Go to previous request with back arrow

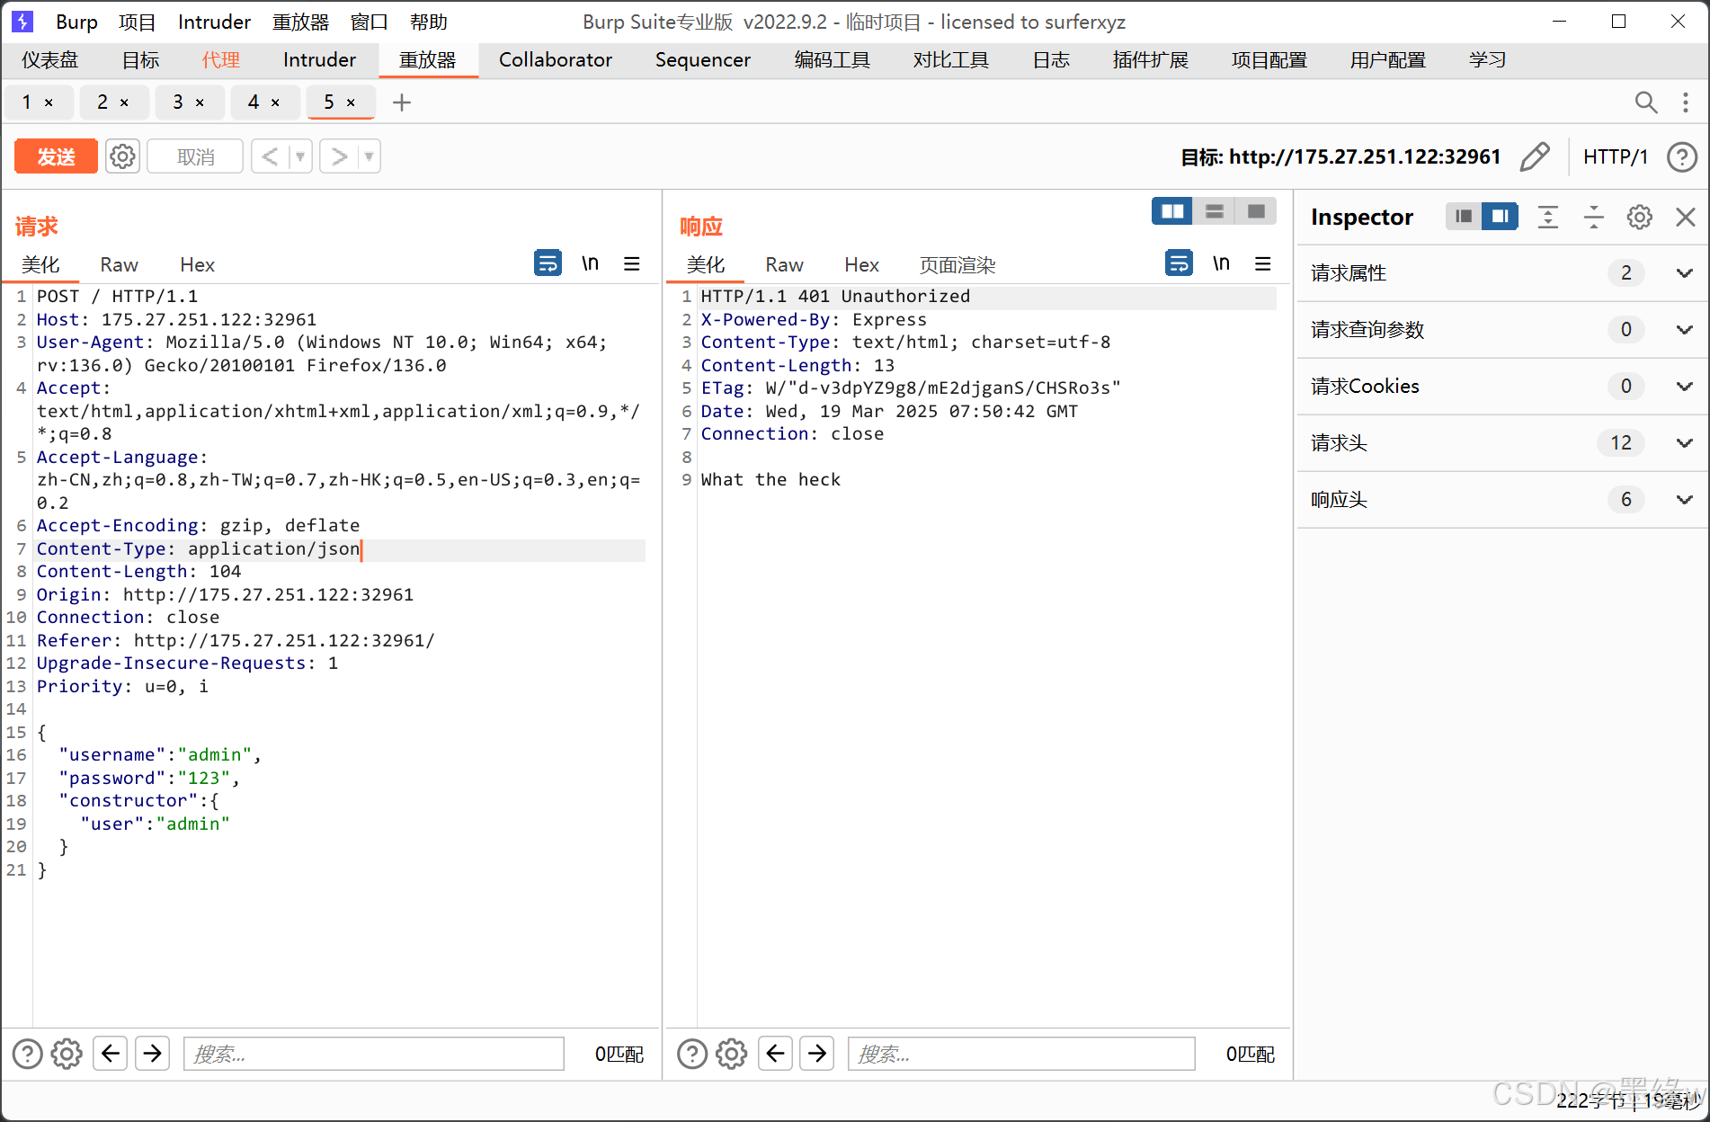[270, 156]
